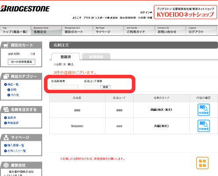Click the マイページ person icon header
218x176 pixels.
coord(6,137)
